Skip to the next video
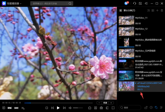This screenshot has height=112, width=165. pyautogui.click(x=64, y=108)
